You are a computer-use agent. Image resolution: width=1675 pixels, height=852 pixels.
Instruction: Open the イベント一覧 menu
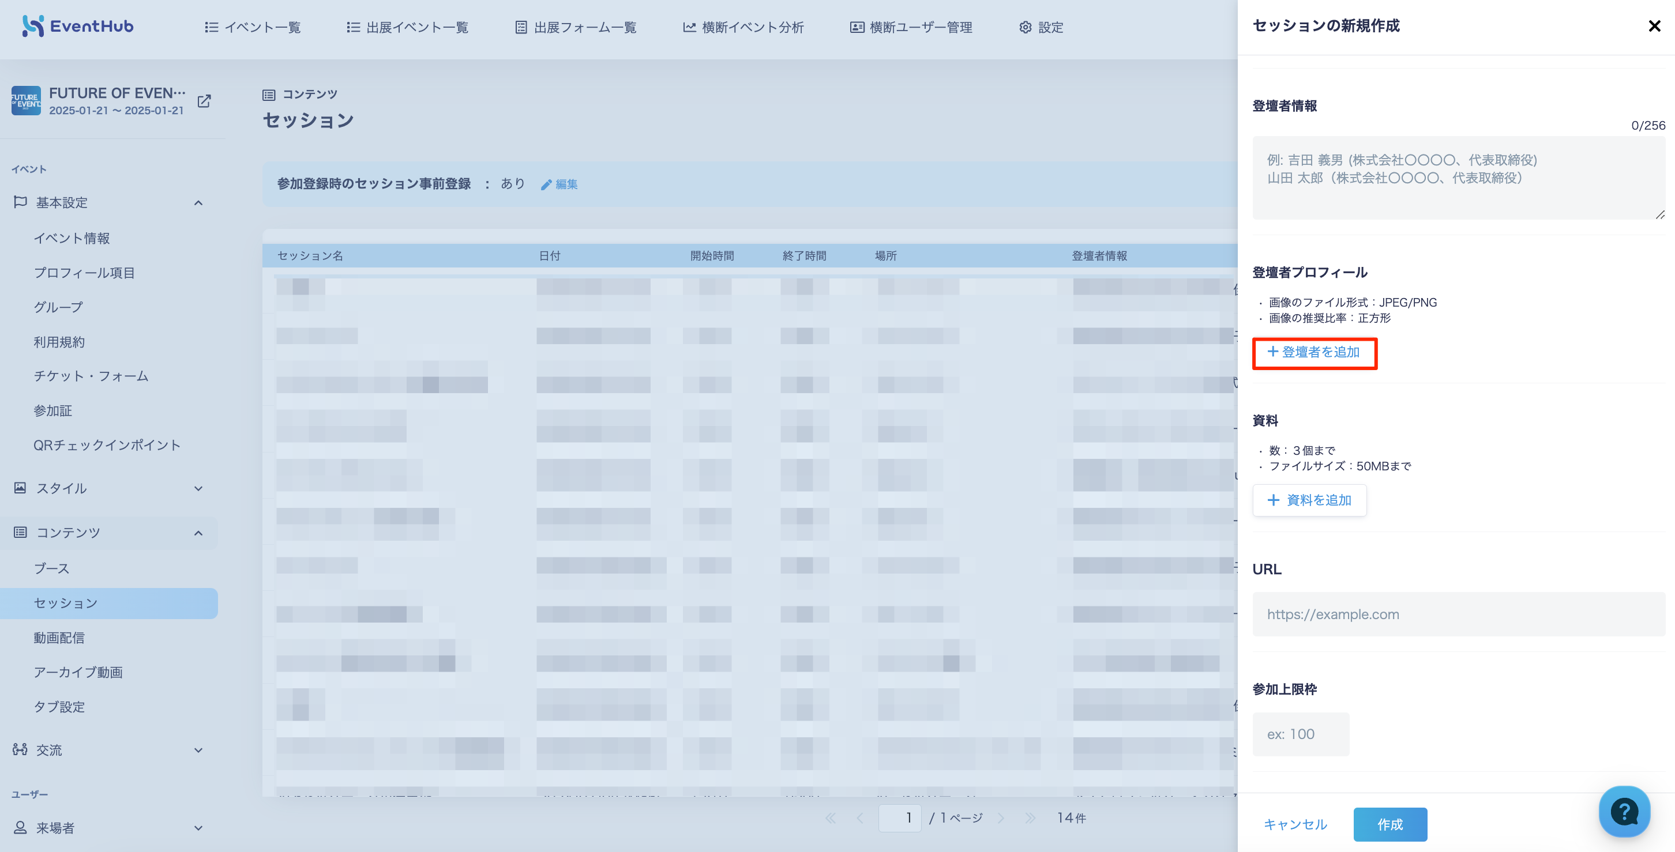point(252,27)
